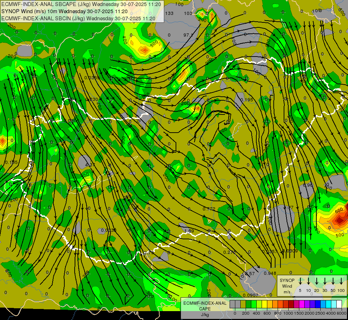Click the 6.96 value on the map
Viewport: 348px width, 320px height.
coord(308,185)
